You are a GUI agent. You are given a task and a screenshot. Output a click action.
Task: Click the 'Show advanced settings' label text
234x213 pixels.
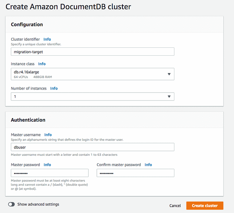pyautogui.click(x=38, y=205)
